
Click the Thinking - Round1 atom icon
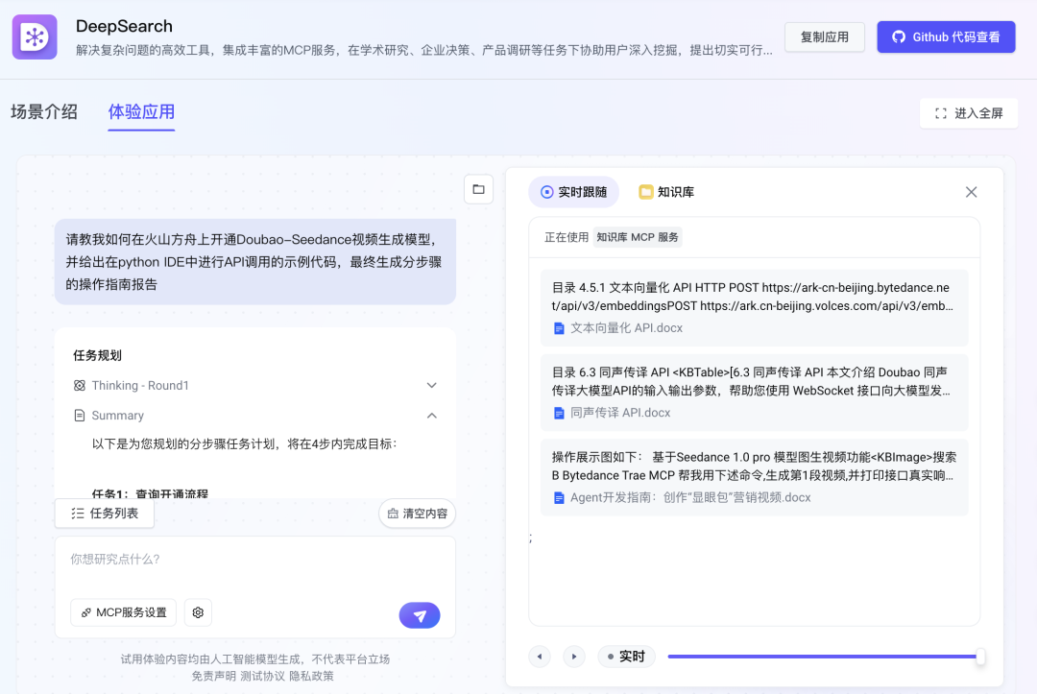pyautogui.click(x=80, y=385)
